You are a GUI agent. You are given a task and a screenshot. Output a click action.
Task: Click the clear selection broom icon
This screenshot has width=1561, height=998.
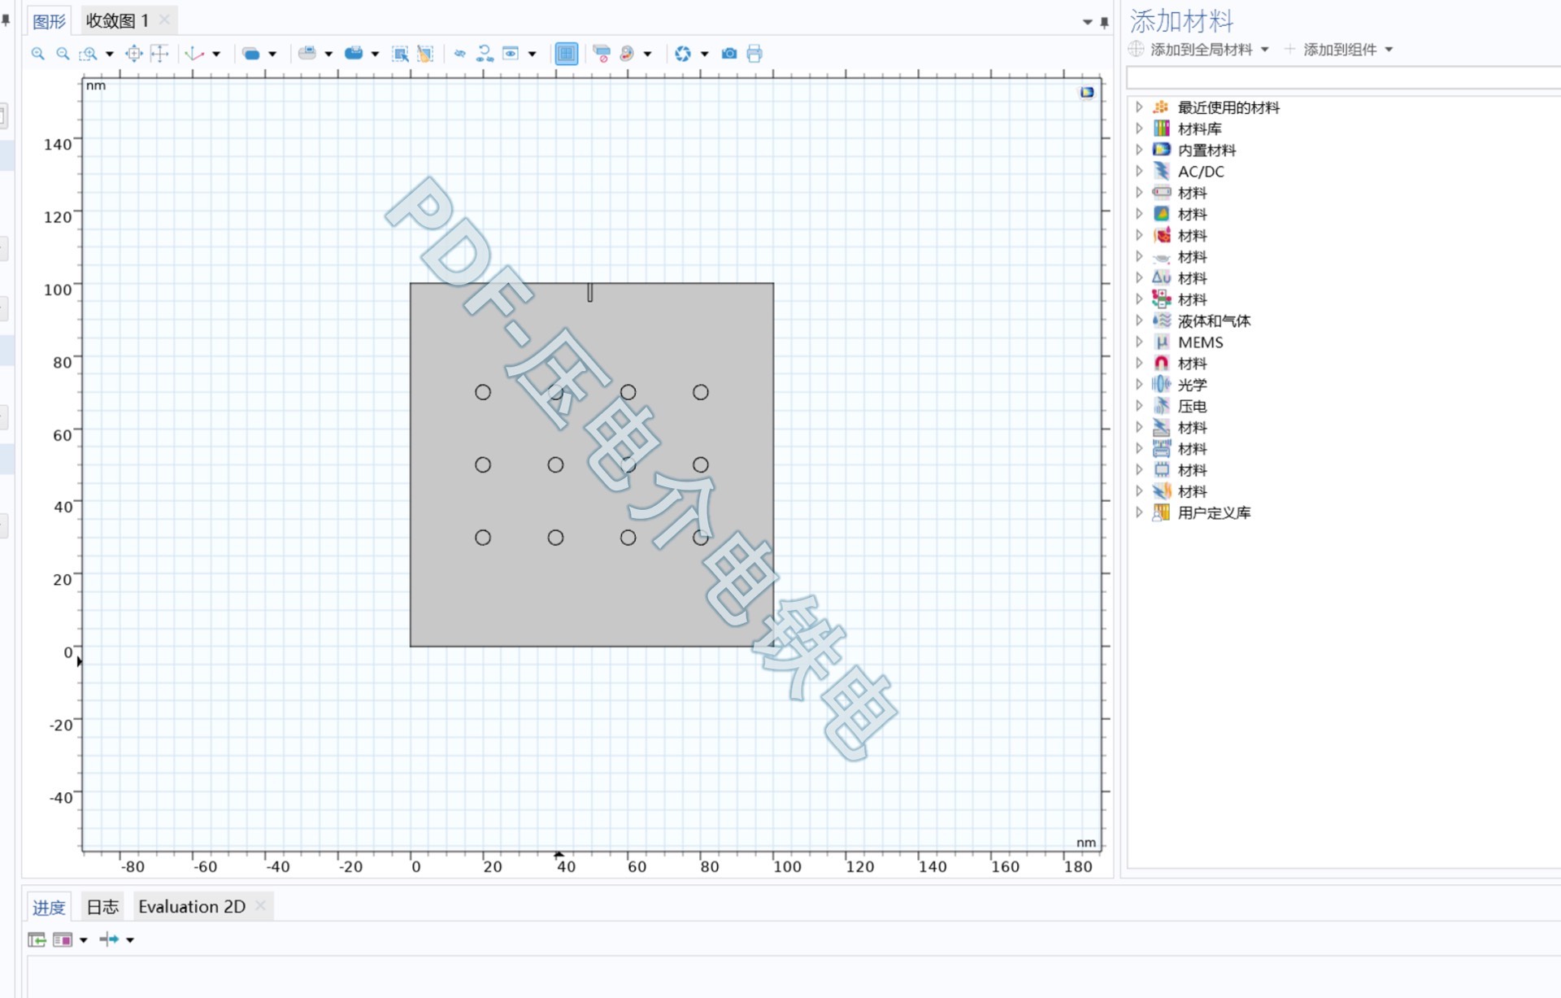tap(424, 54)
